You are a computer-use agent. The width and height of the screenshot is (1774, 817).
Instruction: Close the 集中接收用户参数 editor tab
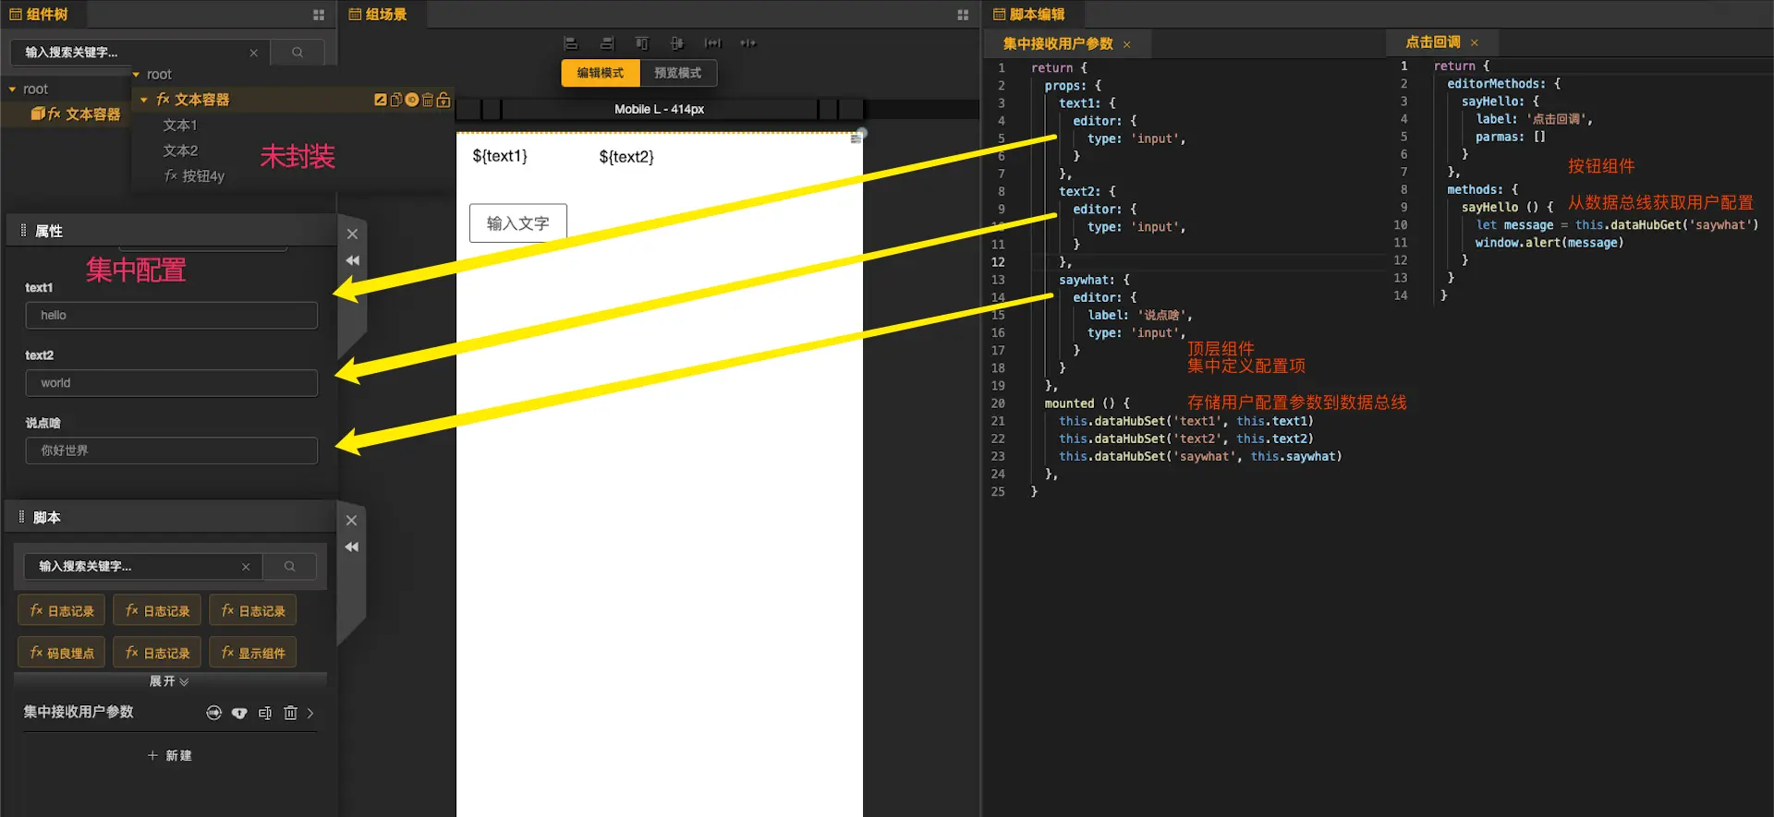pyautogui.click(x=1127, y=44)
